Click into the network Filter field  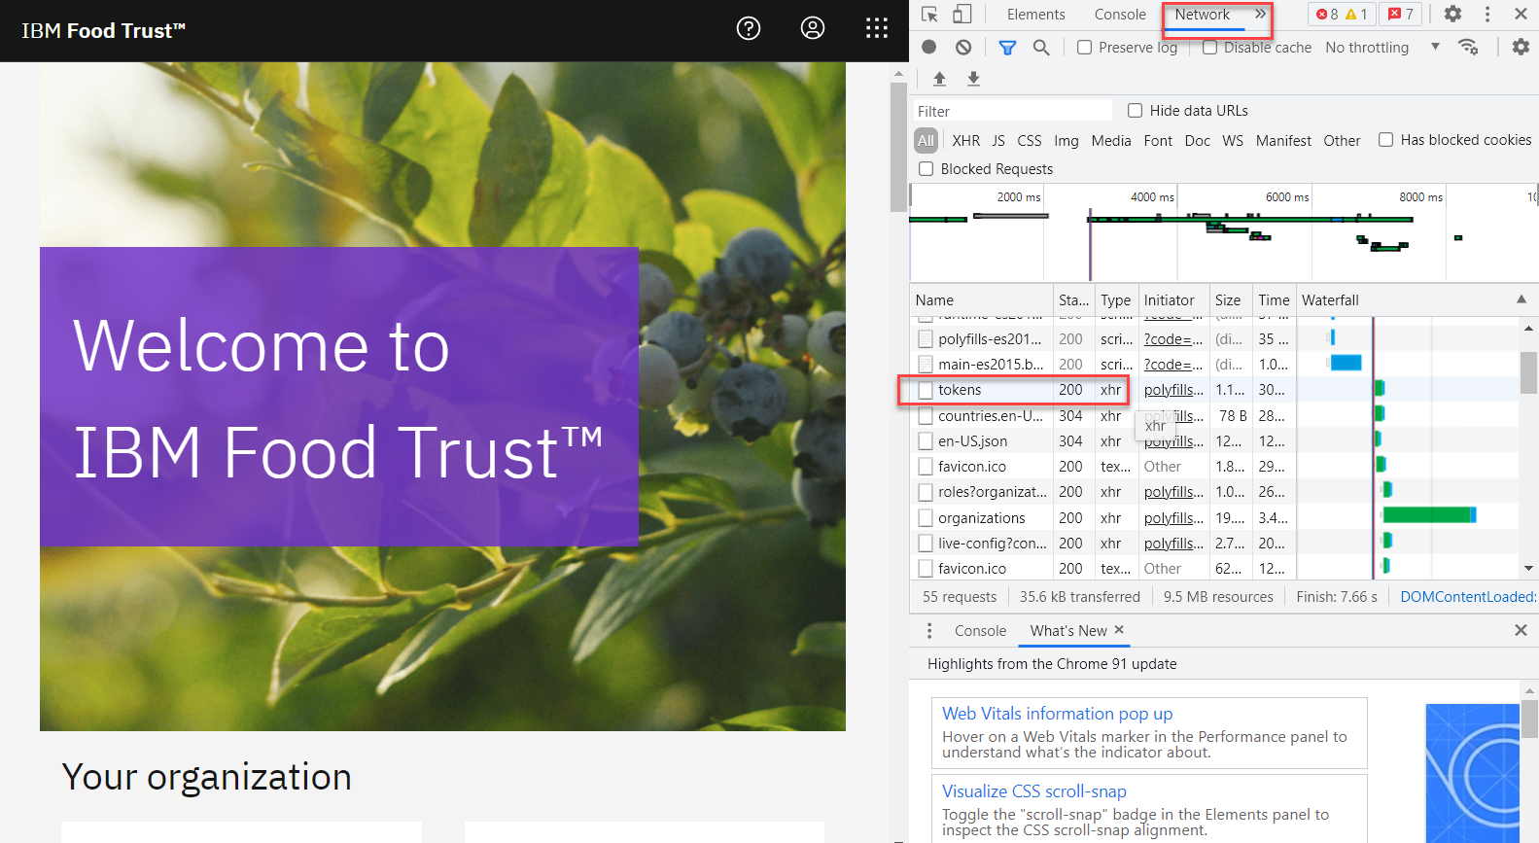pos(1012,111)
